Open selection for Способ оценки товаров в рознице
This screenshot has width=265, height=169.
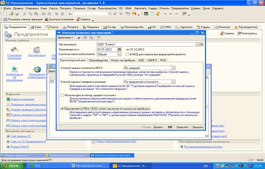[173, 82]
